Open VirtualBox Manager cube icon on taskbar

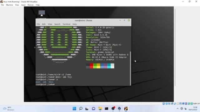[x=119, y=109]
